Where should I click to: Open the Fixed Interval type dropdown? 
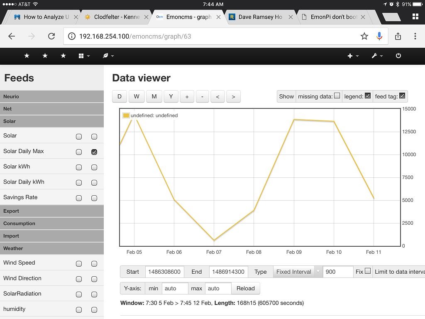(298, 272)
